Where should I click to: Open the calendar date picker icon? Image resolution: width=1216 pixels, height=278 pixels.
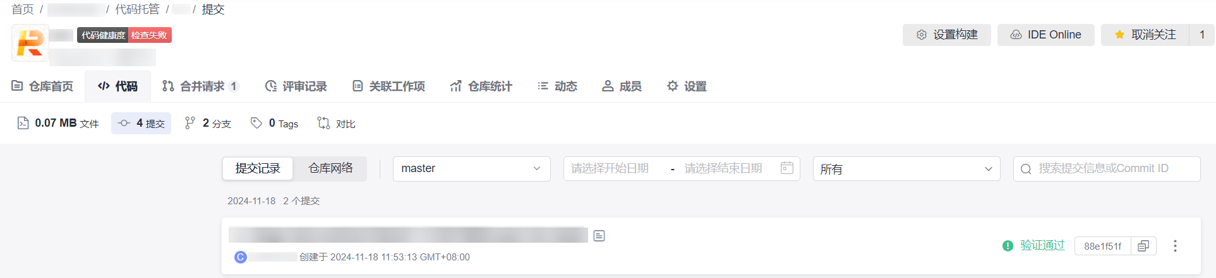tap(786, 168)
